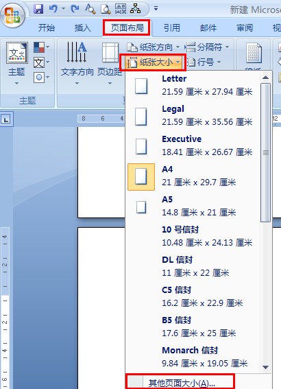The height and width of the screenshot is (389, 281).
Task: Click the A5 page thumbnail icon
Action: click(141, 207)
